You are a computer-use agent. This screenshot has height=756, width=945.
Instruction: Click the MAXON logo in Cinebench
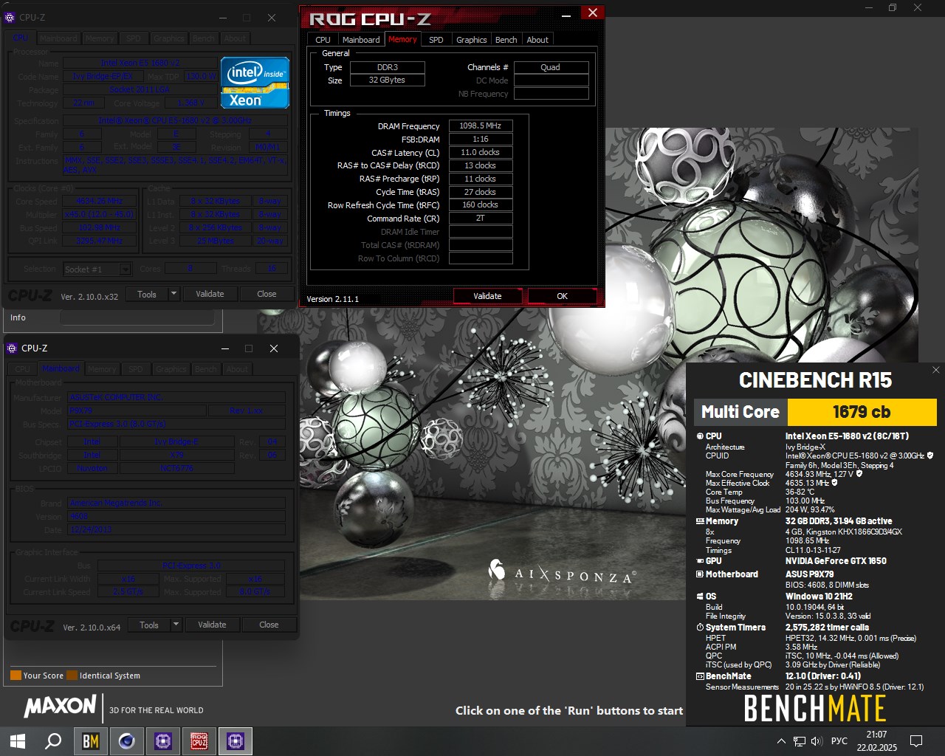click(x=61, y=707)
